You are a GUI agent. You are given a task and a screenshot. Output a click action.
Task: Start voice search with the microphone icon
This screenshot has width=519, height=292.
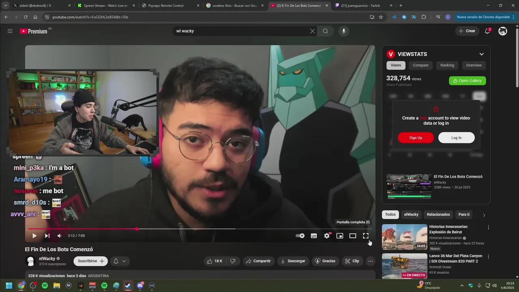pos(344,31)
